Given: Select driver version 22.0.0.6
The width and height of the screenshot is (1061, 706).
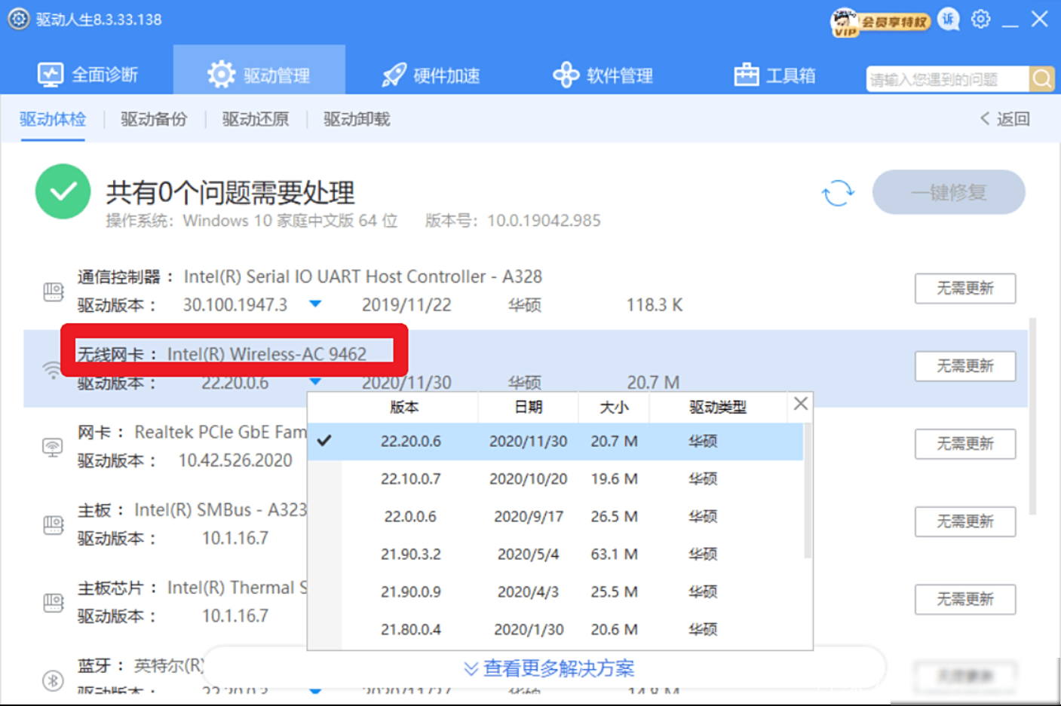Looking at the screenshot, I should (x=555, y=517).
